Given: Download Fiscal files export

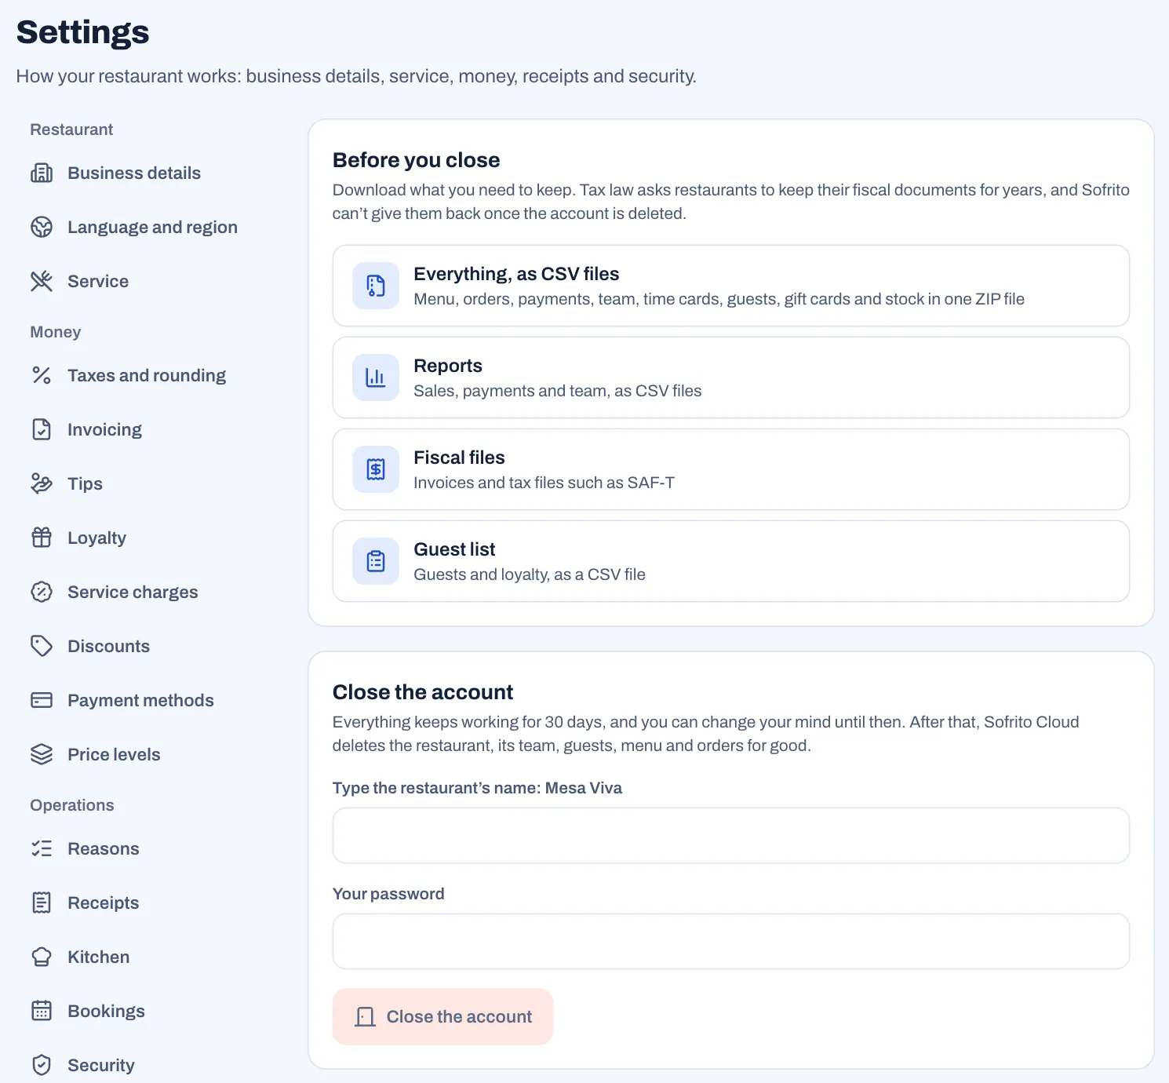Looking at the screenshot, I should click(731, 469).
